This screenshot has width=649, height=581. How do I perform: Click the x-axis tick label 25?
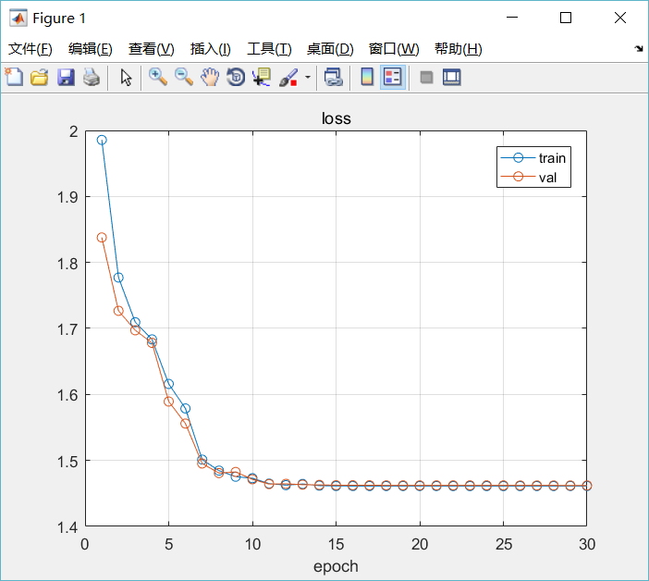[503, 544]
